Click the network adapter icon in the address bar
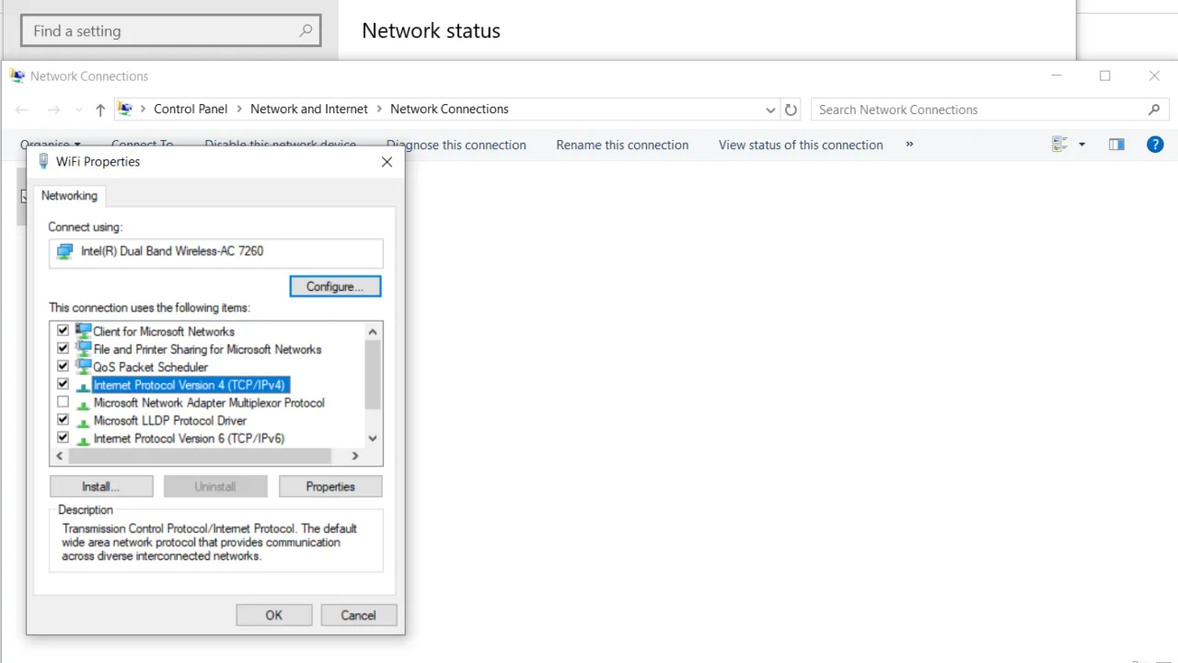 125,109
